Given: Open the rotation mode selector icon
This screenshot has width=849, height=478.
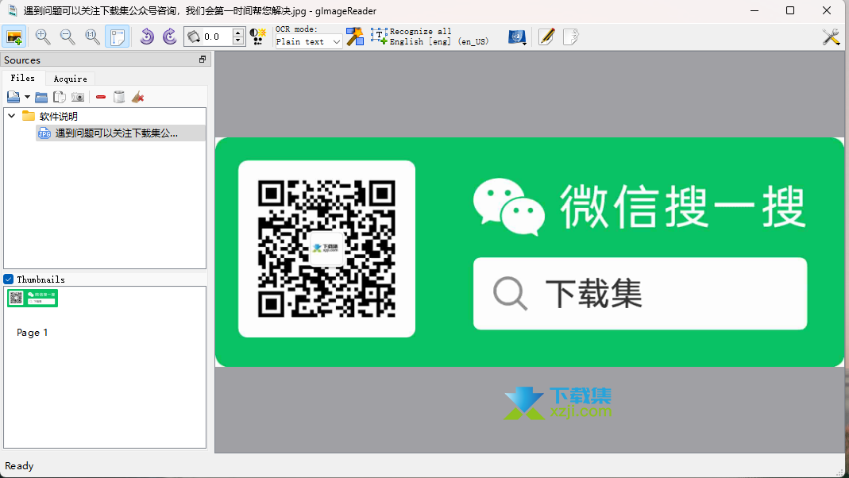Looking at the screenshot, I should point(194,37).
